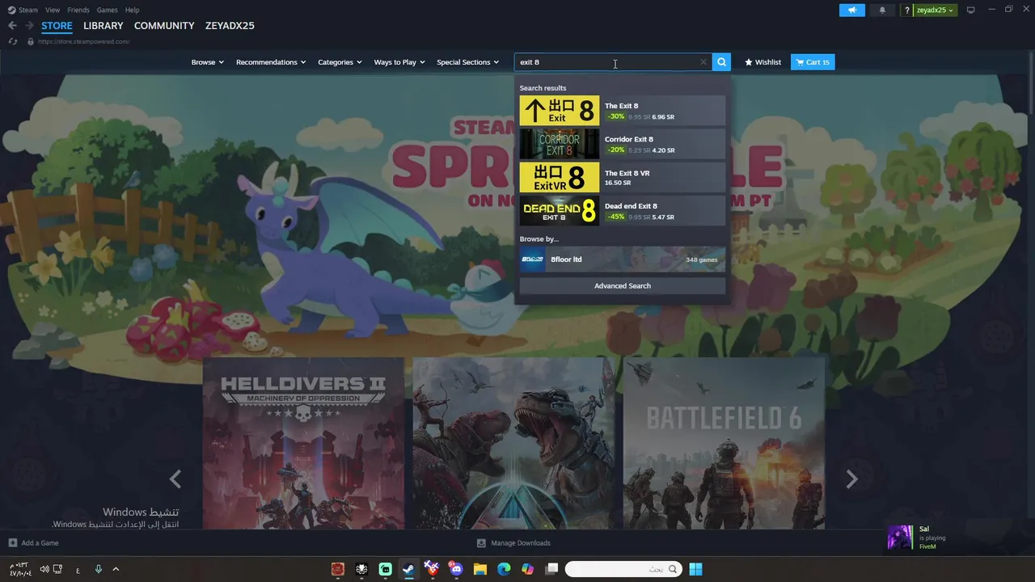Select Dead end Exit 8 search result

[x=623, y=211]
